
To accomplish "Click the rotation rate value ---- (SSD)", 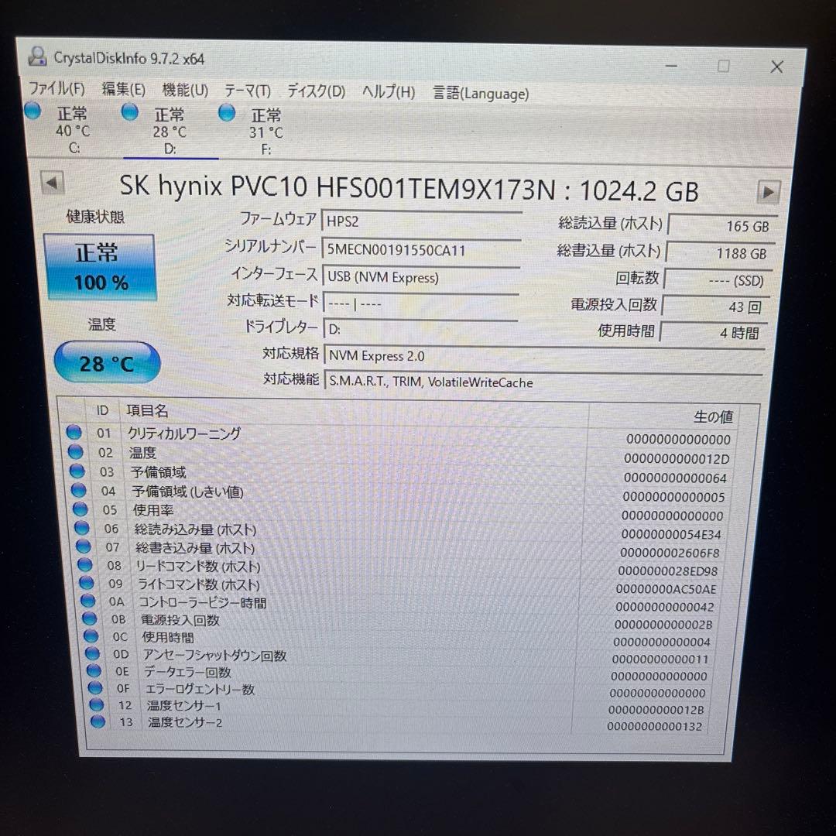I will pos(718,280).
